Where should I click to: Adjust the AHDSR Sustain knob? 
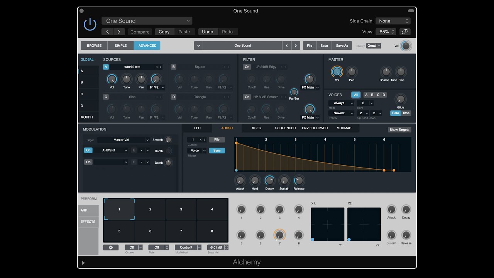pyautogui.click(x=284, y=180)
